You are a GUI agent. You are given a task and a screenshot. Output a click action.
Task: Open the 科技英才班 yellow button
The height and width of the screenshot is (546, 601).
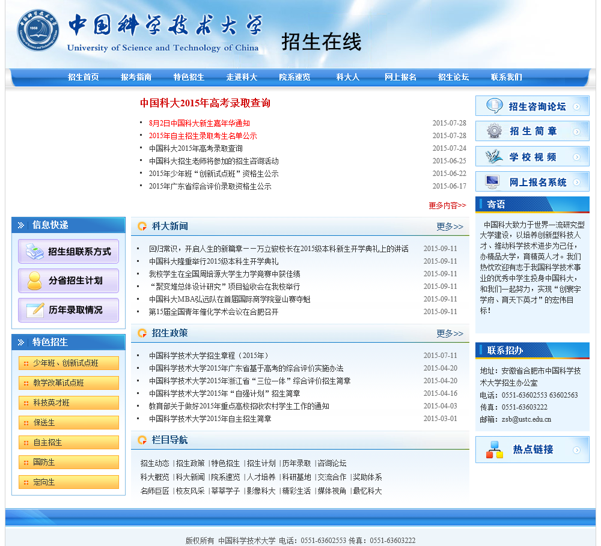[x=69, y=402]
